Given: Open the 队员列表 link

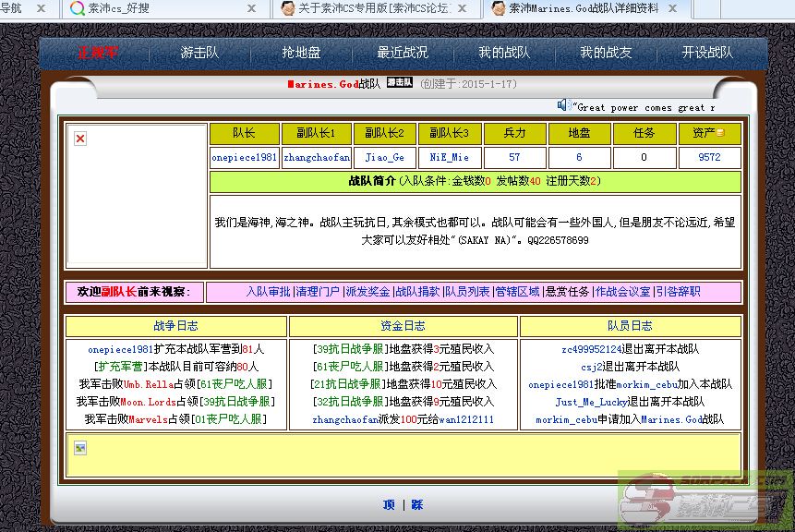Looking at the screenshot, I should click(467, 292).
